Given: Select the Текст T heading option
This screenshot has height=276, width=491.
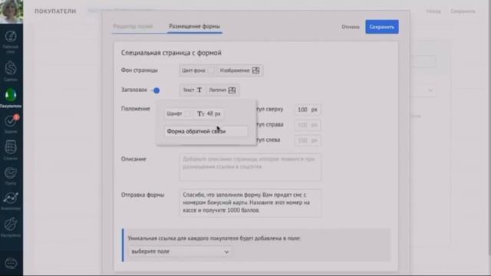Looking at the screenshot, I should pos(193,90).
